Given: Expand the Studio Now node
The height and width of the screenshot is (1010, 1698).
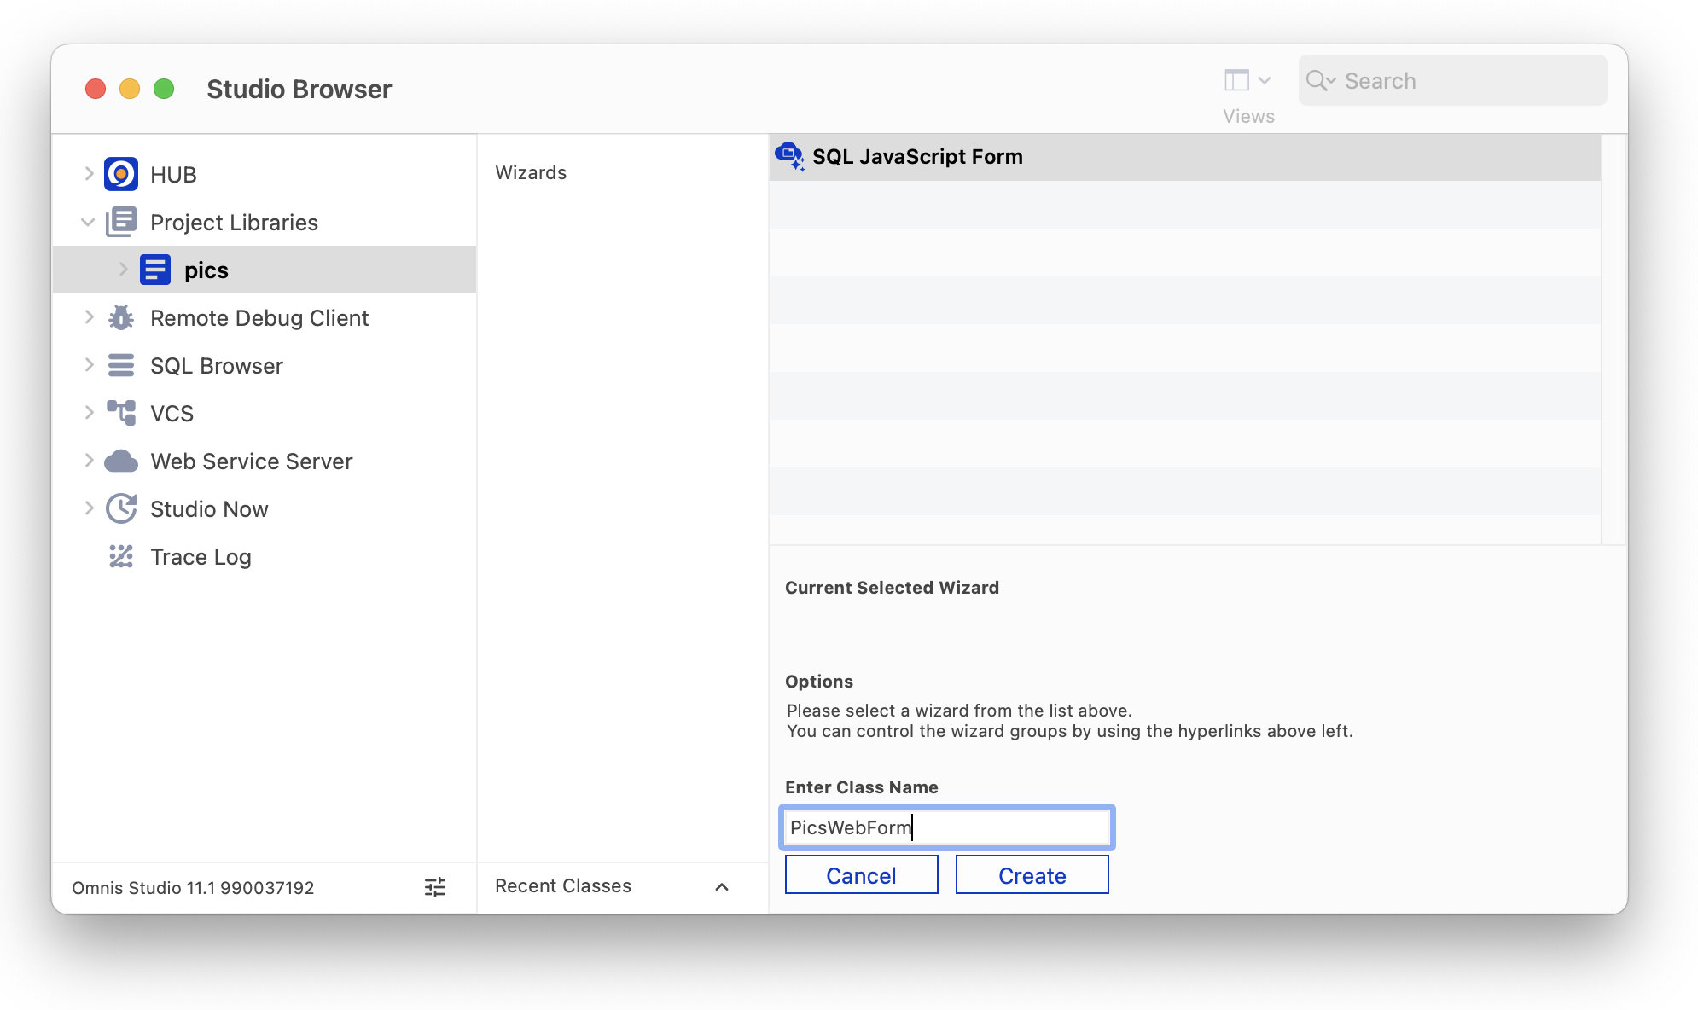Looking at the screenshot, I should coord(89,508).
